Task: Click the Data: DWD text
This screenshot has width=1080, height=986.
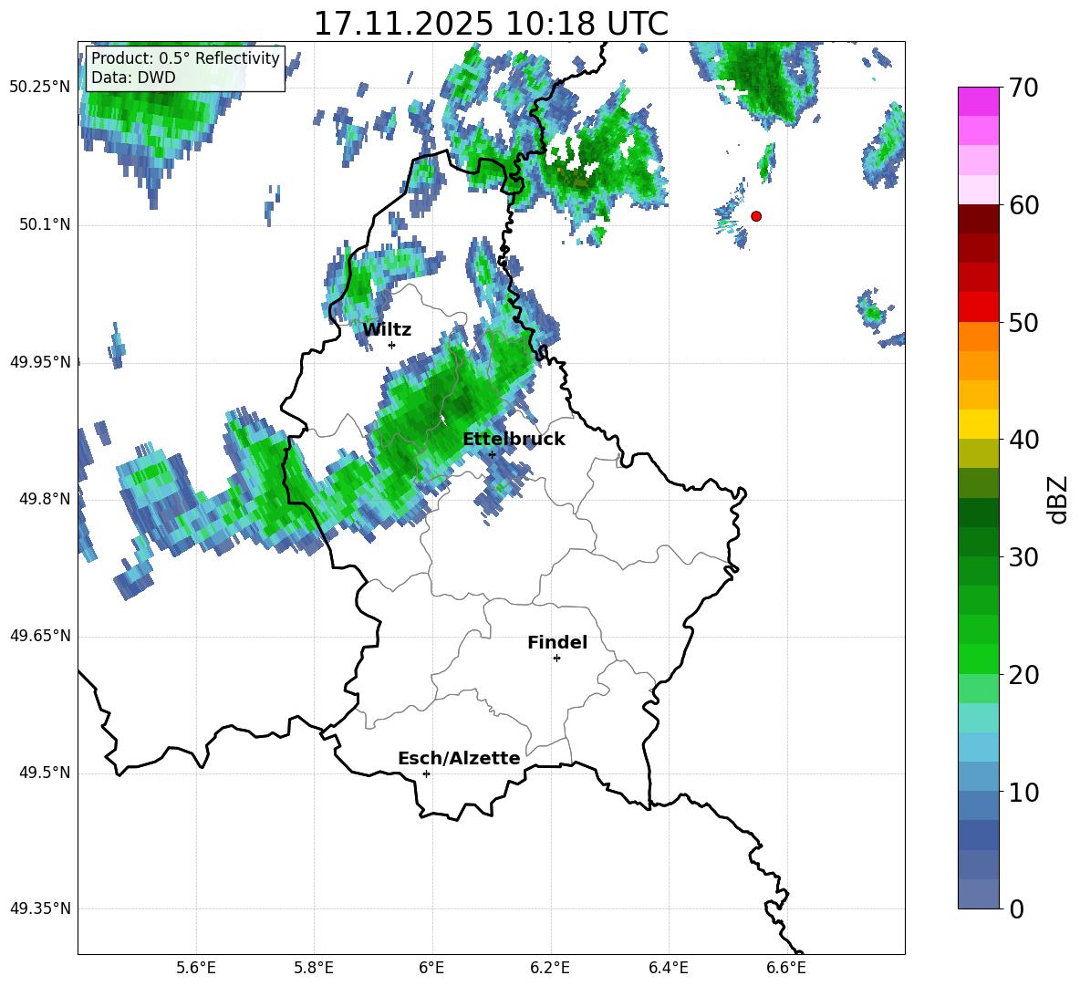Action: [x=133, y=78]
